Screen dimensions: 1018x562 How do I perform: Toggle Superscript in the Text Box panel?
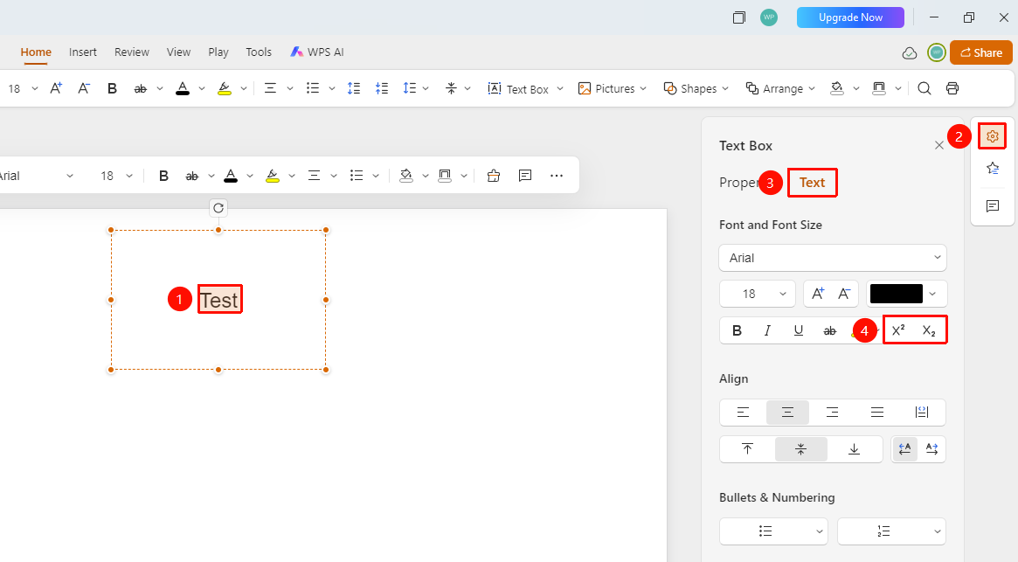coord(898,330)
